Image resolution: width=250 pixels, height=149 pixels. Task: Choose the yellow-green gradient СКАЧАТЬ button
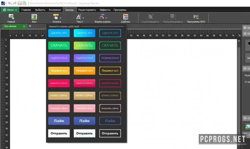pos(84,46)
